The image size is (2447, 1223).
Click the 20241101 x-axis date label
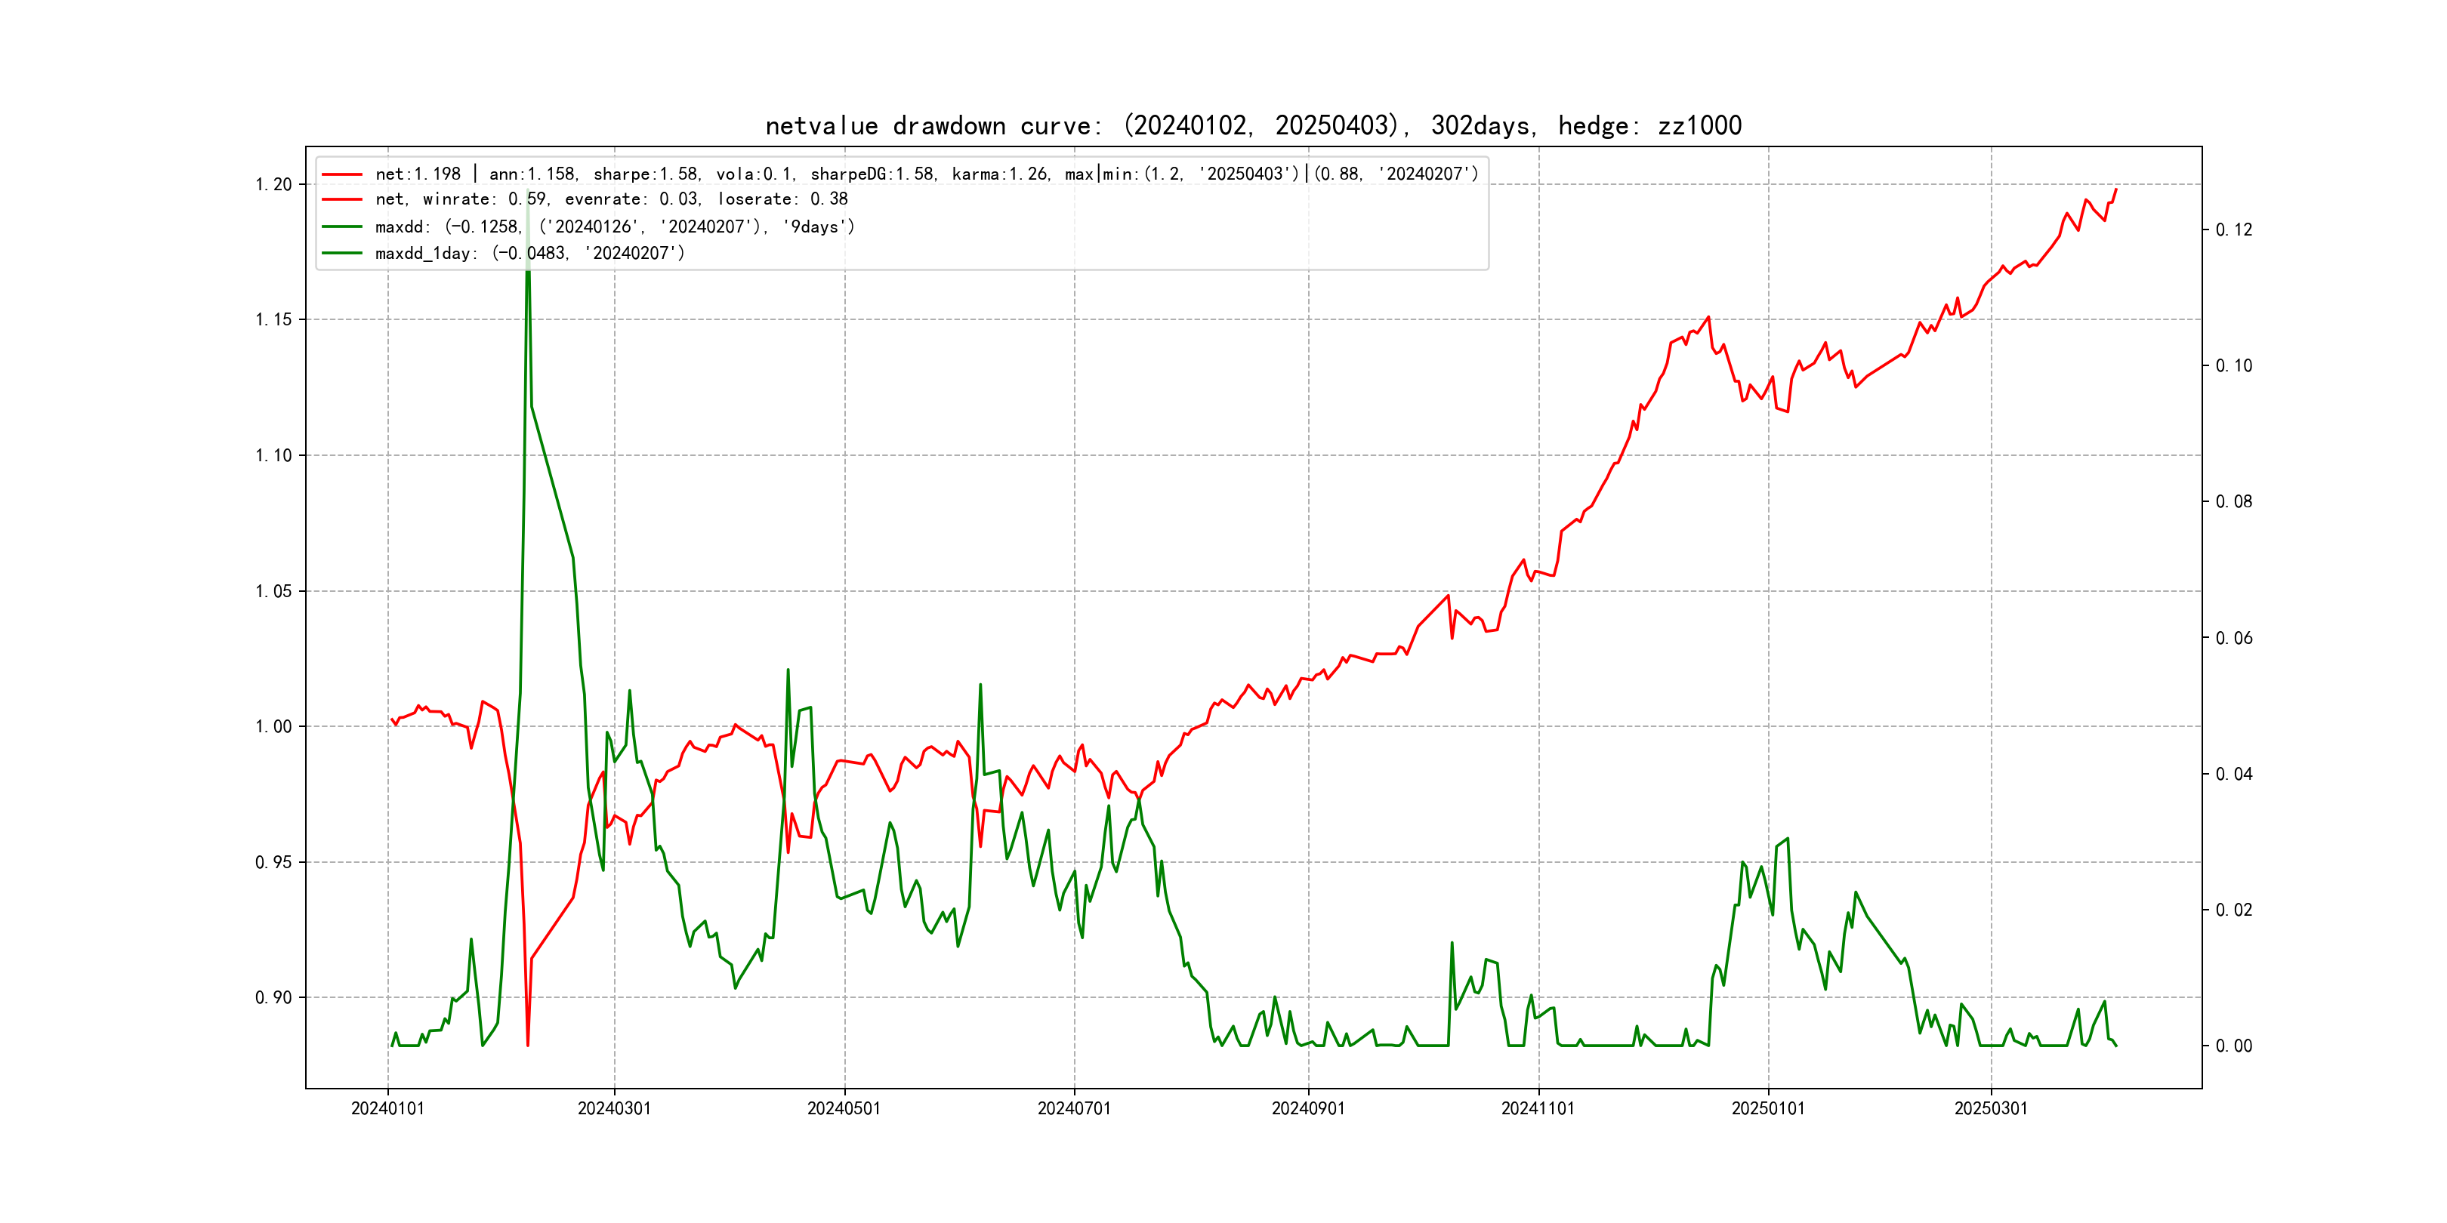click(x=1537, y=1109)
